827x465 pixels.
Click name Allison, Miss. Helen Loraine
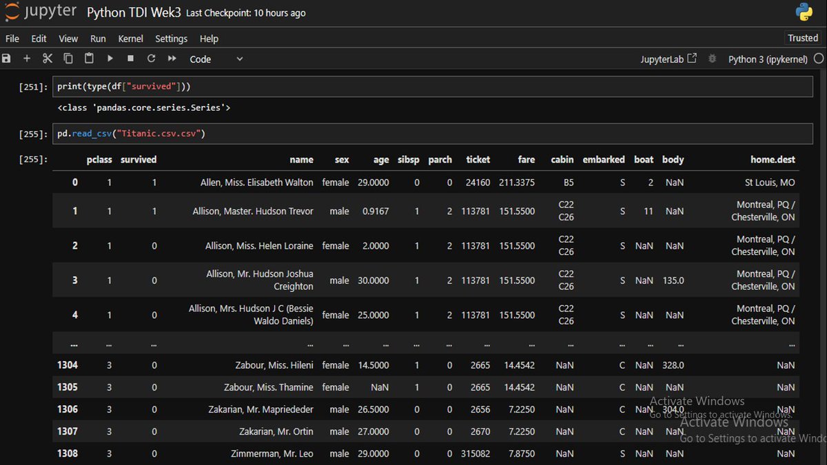[x=259, y=246]
